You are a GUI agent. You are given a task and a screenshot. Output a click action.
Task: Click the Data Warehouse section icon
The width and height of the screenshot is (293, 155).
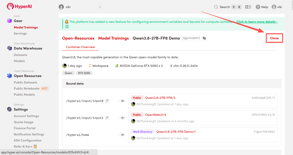click(x=9, y=48)
